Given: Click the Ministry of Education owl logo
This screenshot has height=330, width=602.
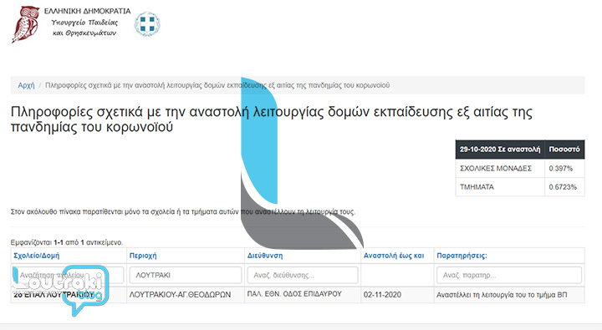Looking at the screenshot, I should click(x=26, y=23).
